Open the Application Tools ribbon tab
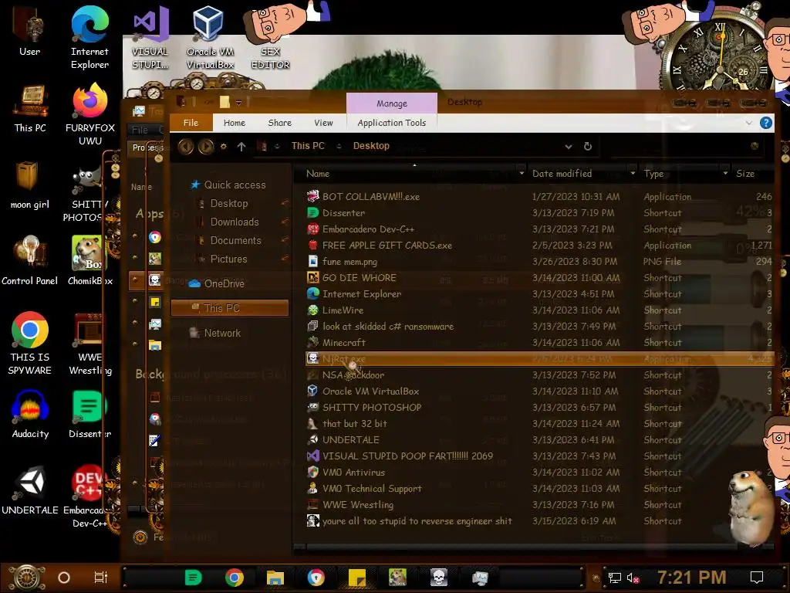This screenshot has width=790, height=593. coord(391,123)
